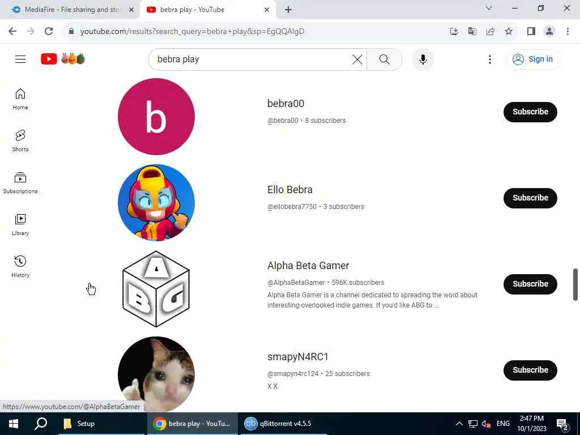Close the MediaFire tab
The width and height of the screenshot is (580, 435).
pyautogui.click(x=131, y=10)
